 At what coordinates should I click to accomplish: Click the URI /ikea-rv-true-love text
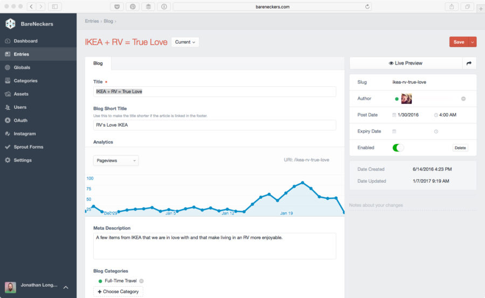(x=306, y=160)
